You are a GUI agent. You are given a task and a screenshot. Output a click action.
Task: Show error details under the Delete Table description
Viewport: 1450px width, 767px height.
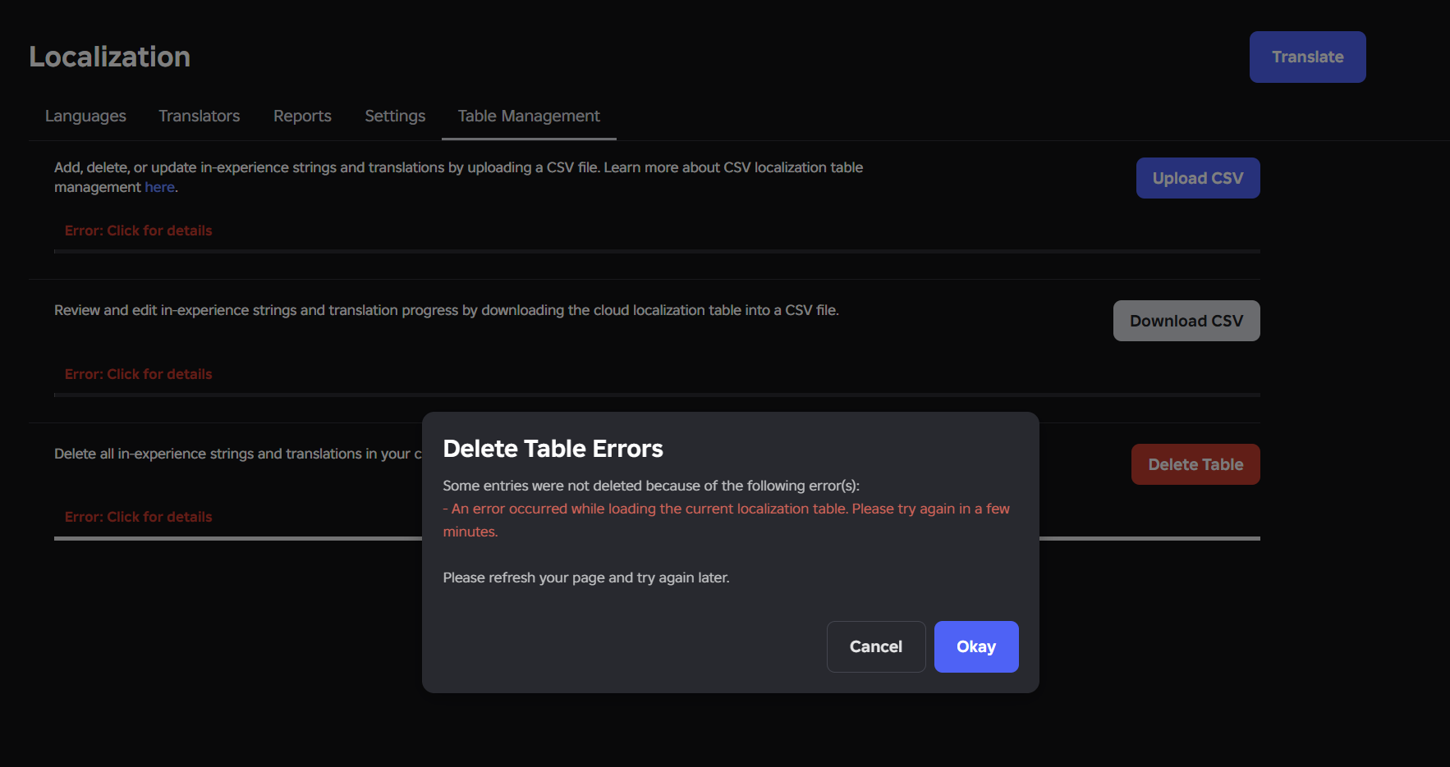[138, 517]
